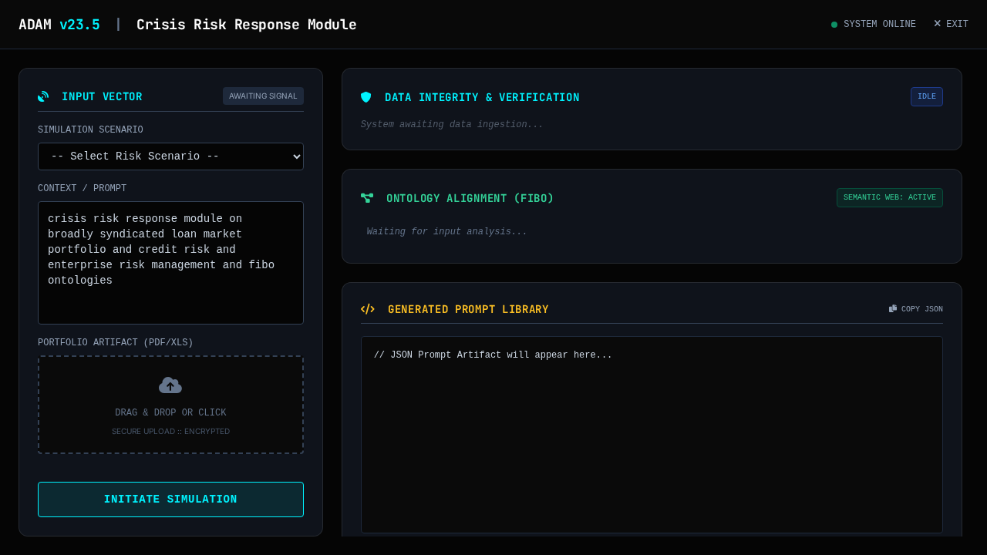Click the Semantic Web: Active badge
This screenshot has width=987, height=555.
[x=889, y=198]
